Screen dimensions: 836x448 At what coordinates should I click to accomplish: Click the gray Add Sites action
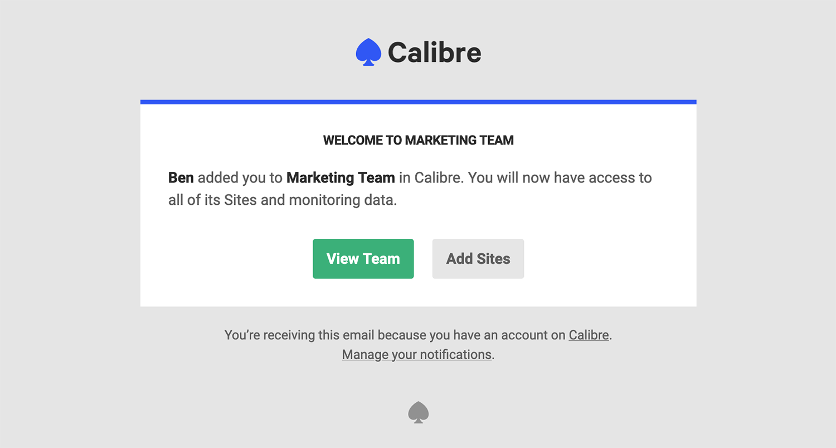(478, 258)
